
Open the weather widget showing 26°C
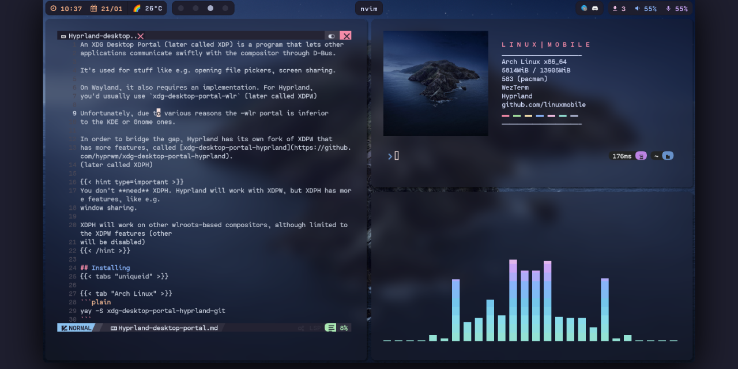[x=148, y=9]
